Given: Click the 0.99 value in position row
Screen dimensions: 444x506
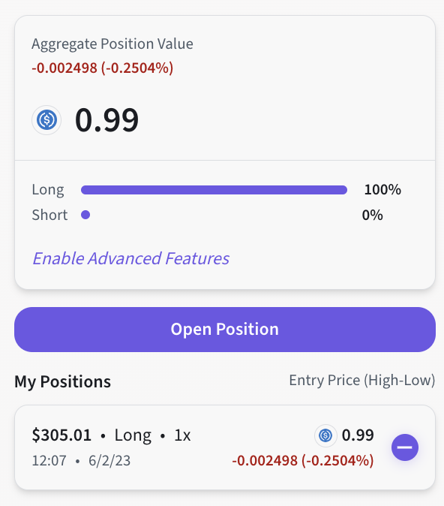Looking at the screenshot, I should pos(358,435).
